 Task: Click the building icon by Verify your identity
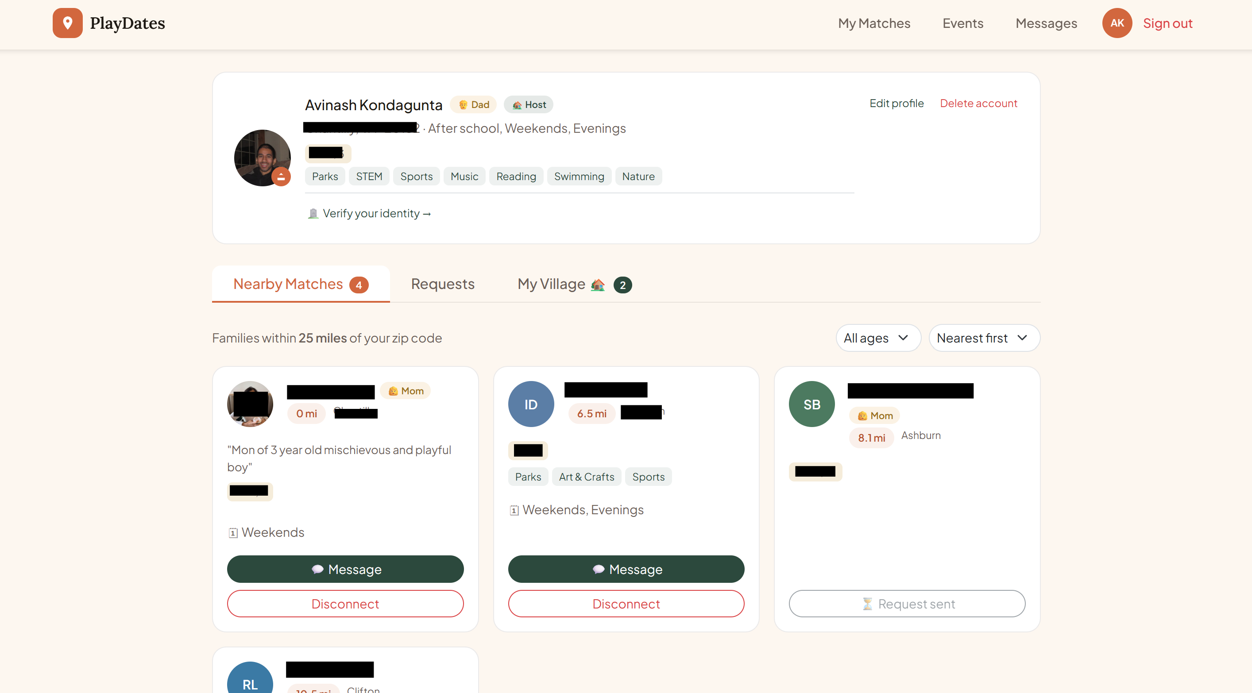tap(313, 213)
